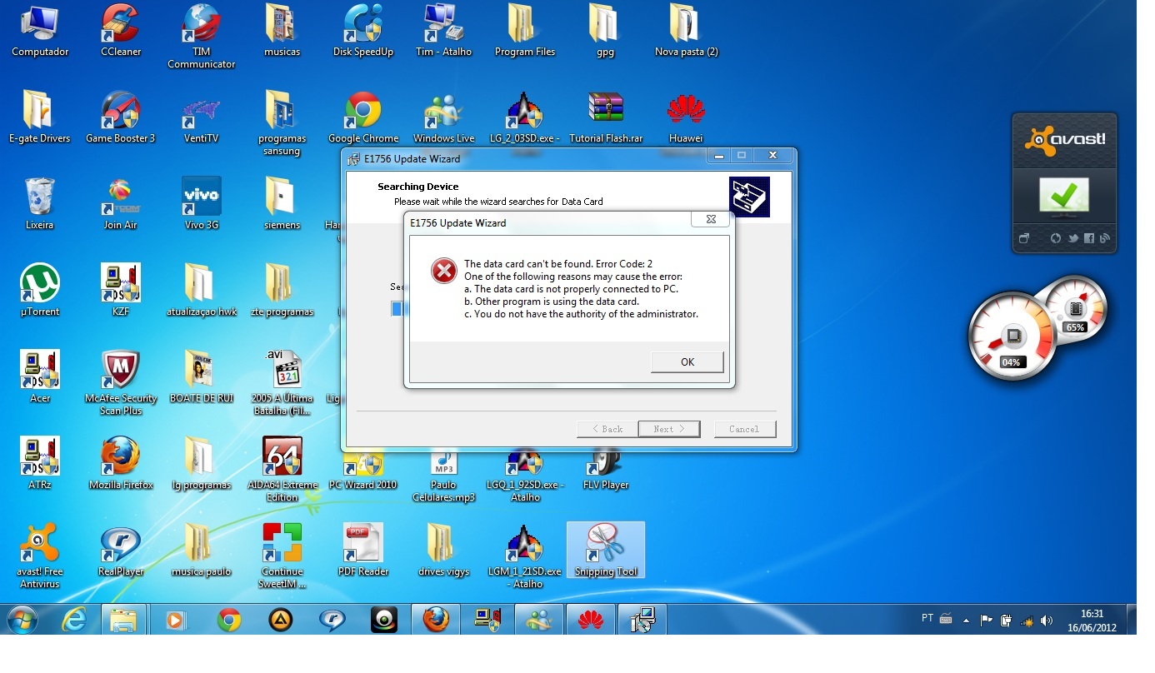Viewport: 1155px width, 673px height.
Task: Switch to the Huawei app on taskbar
Action: (x=591, y=620)
